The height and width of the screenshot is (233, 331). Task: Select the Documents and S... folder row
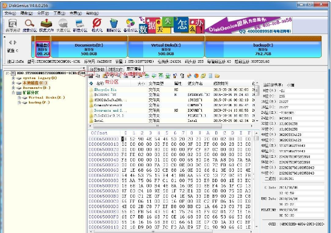tap(171, 111)
